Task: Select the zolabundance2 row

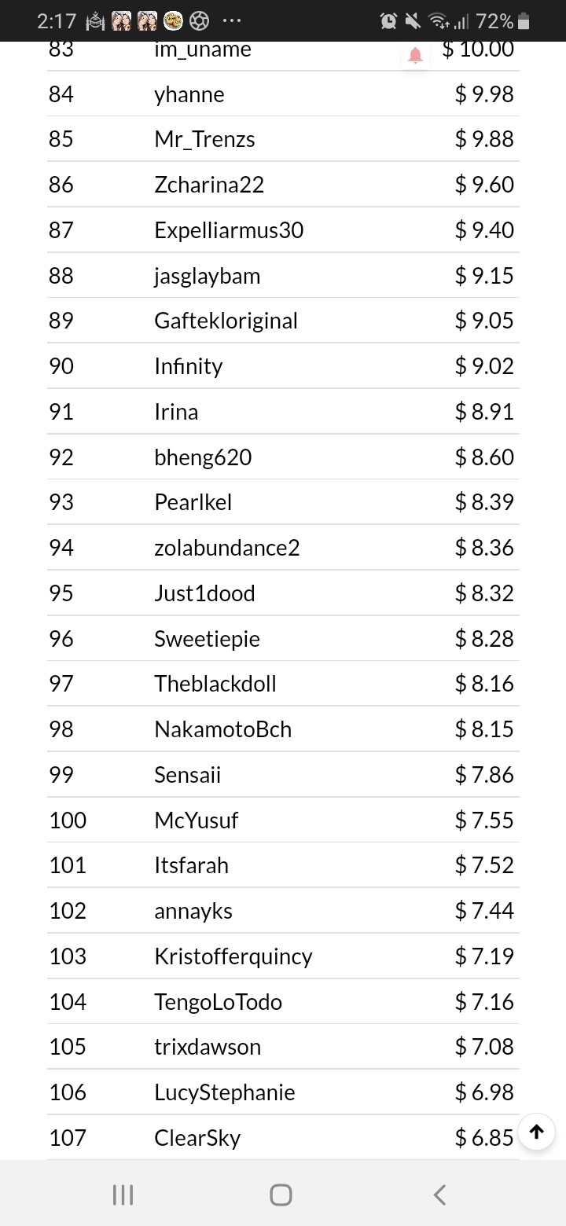Action: point(283,548)
